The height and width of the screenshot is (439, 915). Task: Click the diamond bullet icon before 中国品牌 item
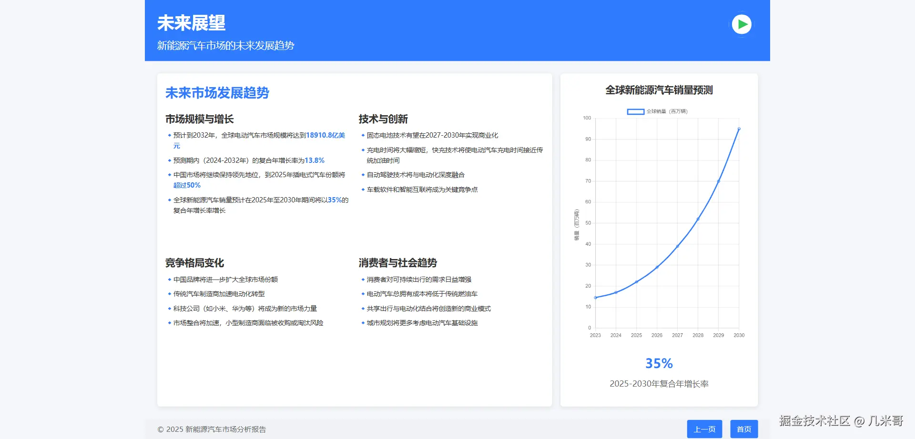coord(169,279)
